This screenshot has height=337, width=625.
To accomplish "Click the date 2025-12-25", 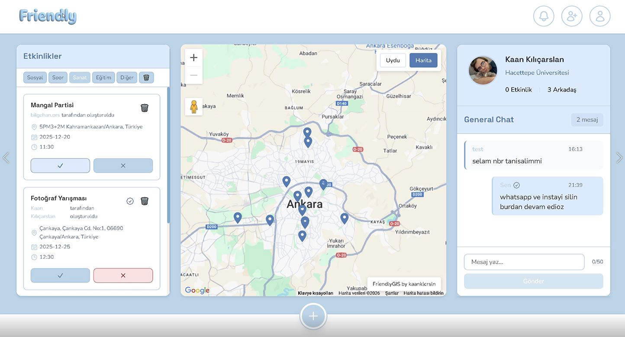I will [x=55, y=247].
